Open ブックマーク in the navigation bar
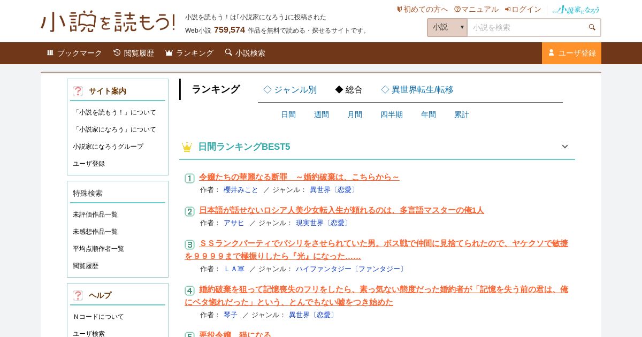The height and width of the screenshot is (337, 642). [74, 53]
